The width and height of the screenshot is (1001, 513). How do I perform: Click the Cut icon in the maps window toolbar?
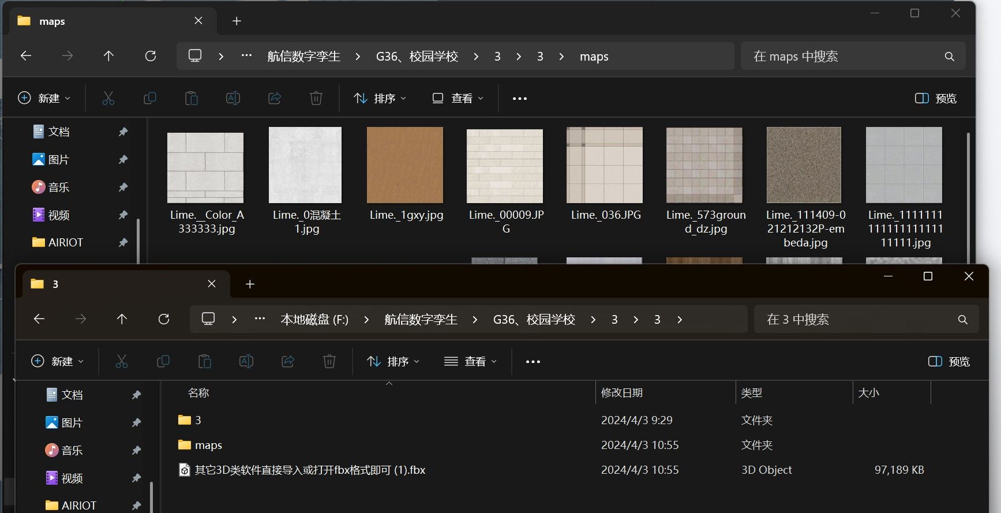[108, 98]
